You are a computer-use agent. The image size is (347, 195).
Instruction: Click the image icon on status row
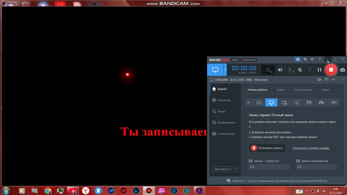[x=327, y=80]
